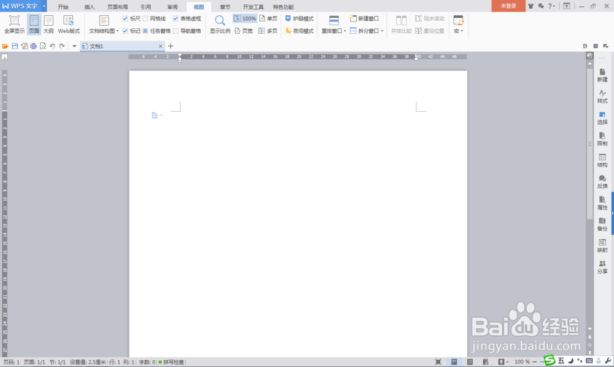Click the 100 % zoom value in status bar
The width and height of the screenshot is (614, 367).
point(522,362)
